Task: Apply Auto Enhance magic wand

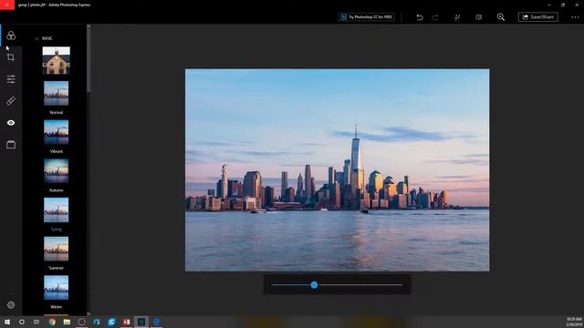Action: 457,17
